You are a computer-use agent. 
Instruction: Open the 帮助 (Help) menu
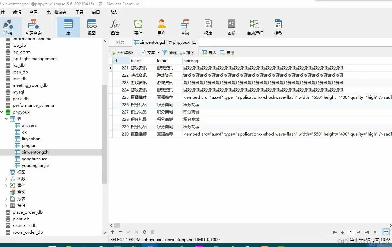point(114,12)
